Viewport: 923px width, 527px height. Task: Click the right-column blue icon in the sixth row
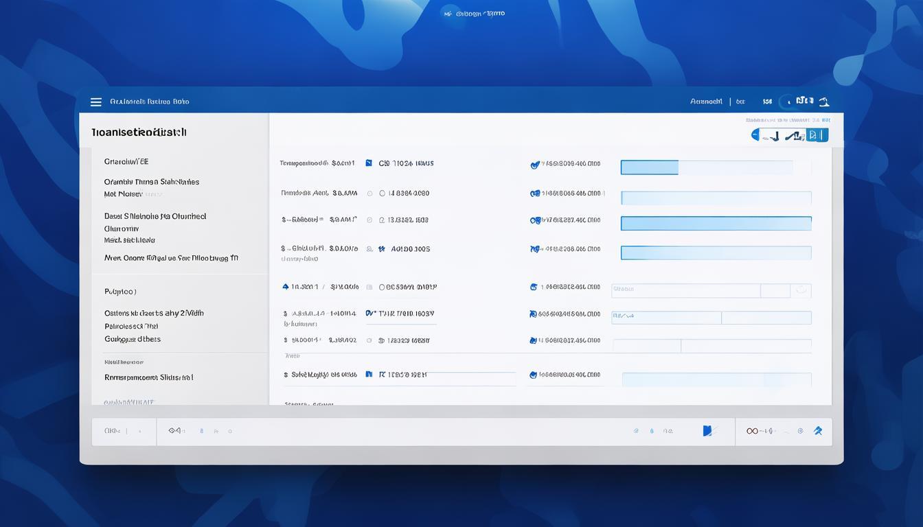[x=533, y=314]
